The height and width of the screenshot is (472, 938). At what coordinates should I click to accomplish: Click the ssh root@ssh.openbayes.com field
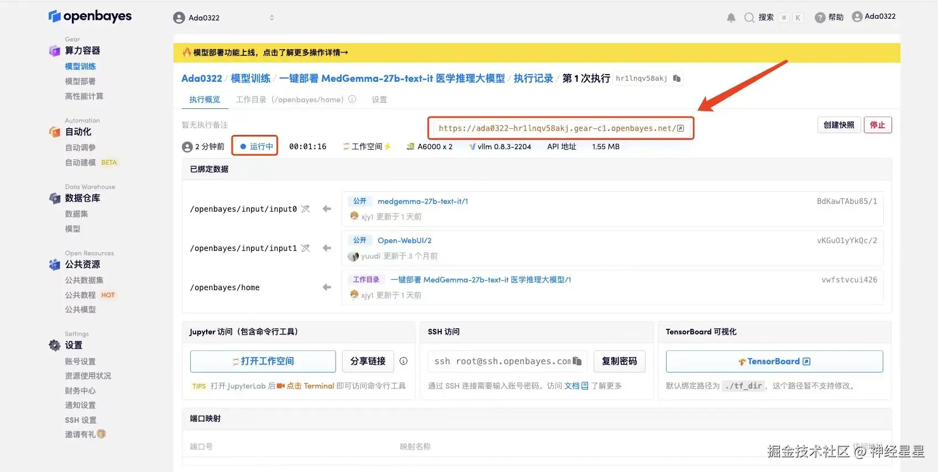pyautogui.click(x=506, y=361)
